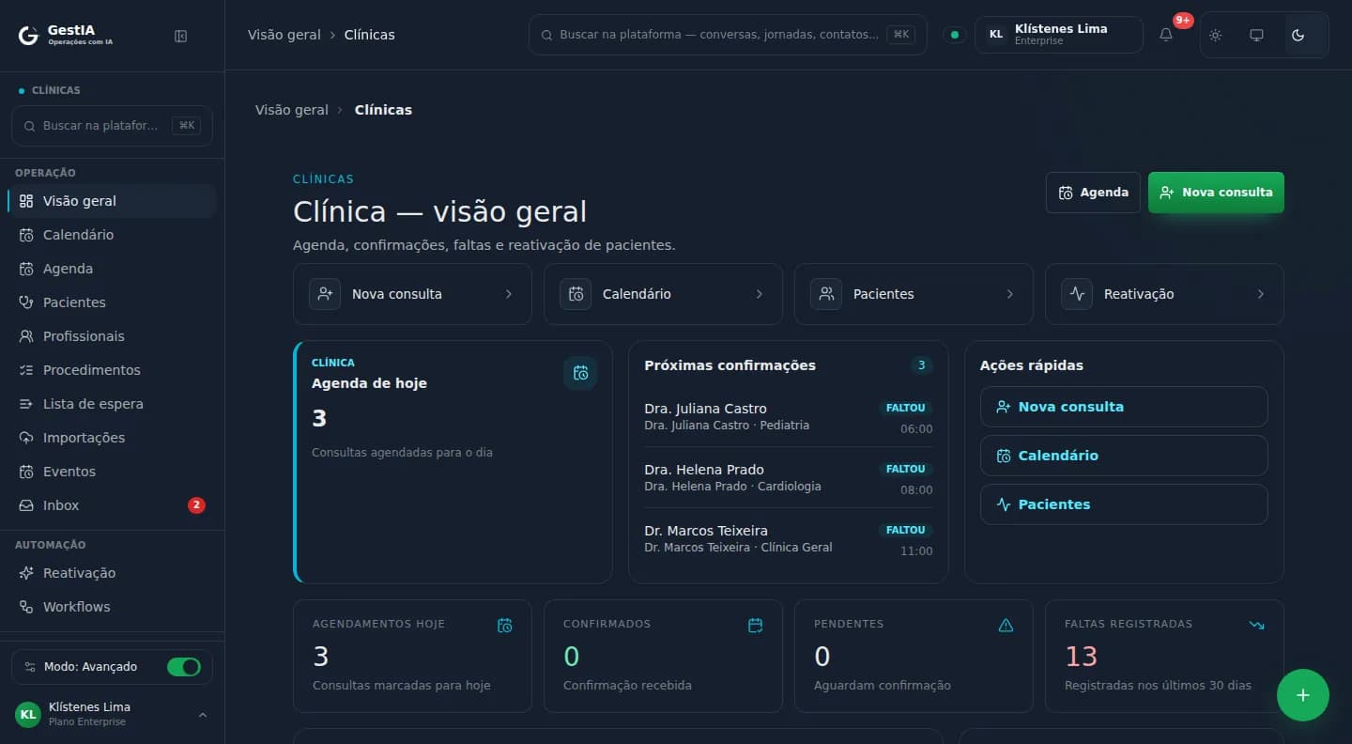
Task: Open Importações in the sidebar
Action: pyautogui.click(x=112, y=438)
